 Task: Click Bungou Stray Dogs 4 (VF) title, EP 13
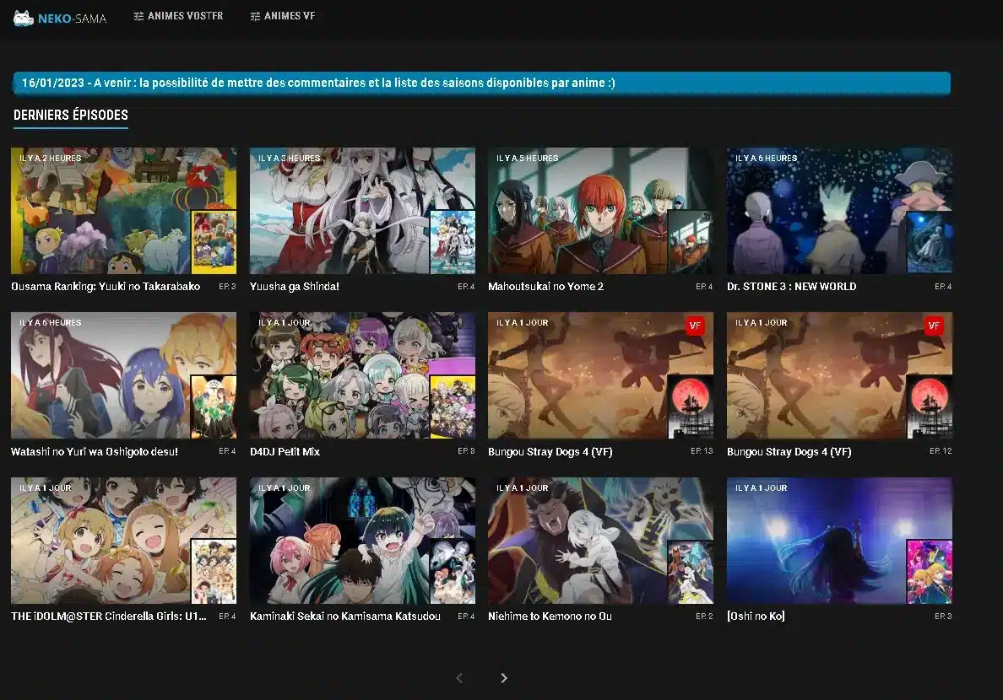pos(550,451)
